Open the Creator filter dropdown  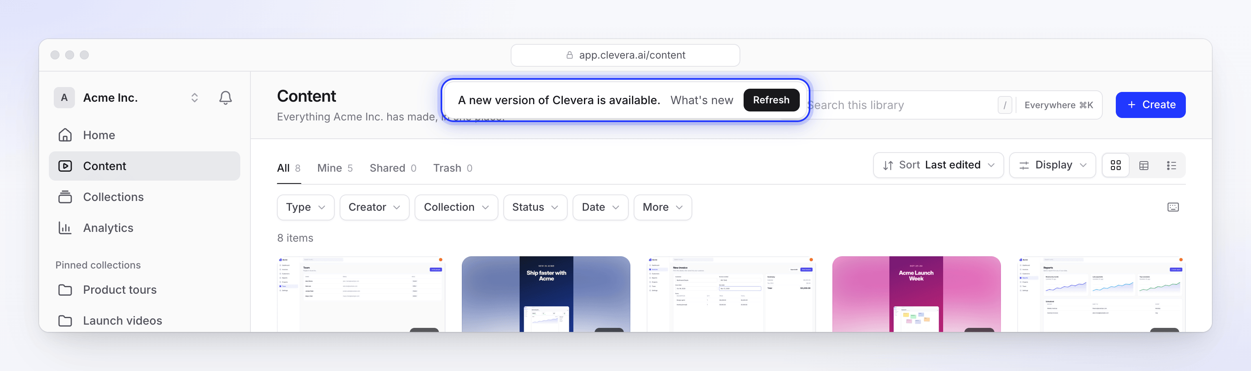(x=374, y=207)
